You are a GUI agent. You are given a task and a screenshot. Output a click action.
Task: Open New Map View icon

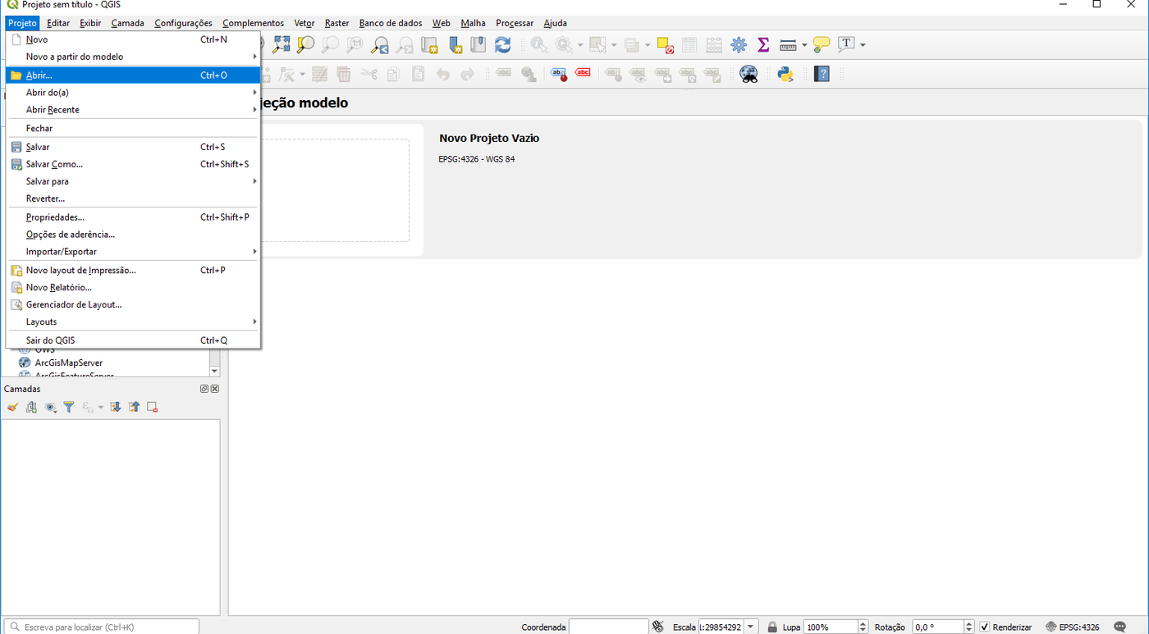tap(429, 44)
